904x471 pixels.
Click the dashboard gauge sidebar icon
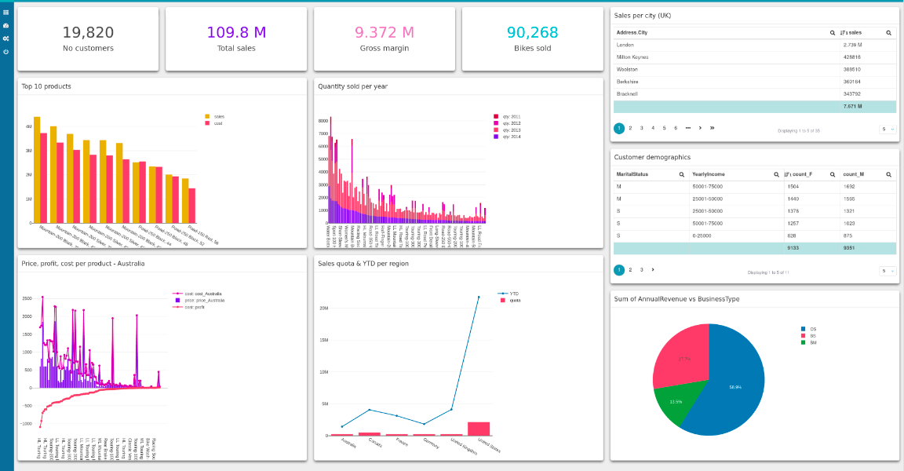5,25
